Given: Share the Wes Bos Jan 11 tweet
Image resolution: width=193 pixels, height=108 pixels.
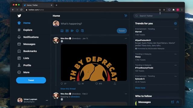Looking at the screenshot, I should coord(115,84).
